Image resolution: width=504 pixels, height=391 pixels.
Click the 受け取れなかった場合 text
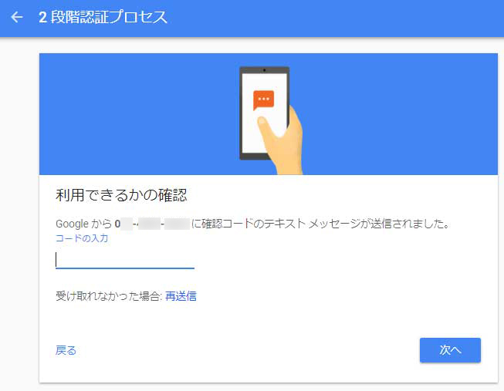(x=108, y=296)
